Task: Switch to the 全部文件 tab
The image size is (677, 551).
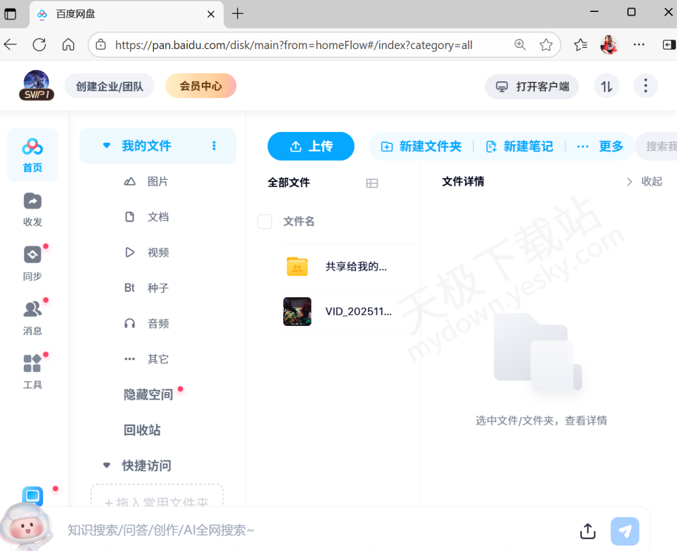Action: (x=288, y=182)
